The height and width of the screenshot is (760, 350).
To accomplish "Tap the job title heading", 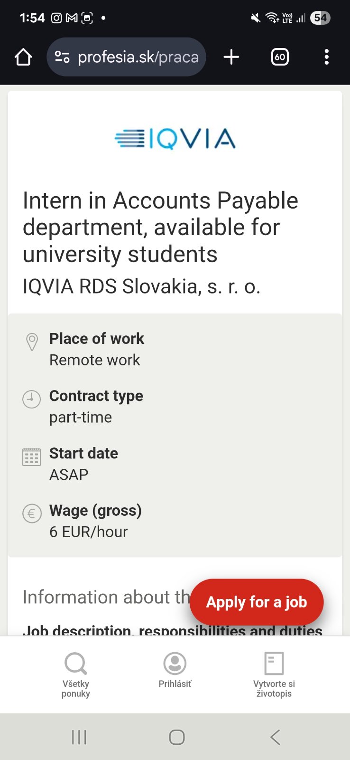I will pyautogui.click(x=160, y=227).
